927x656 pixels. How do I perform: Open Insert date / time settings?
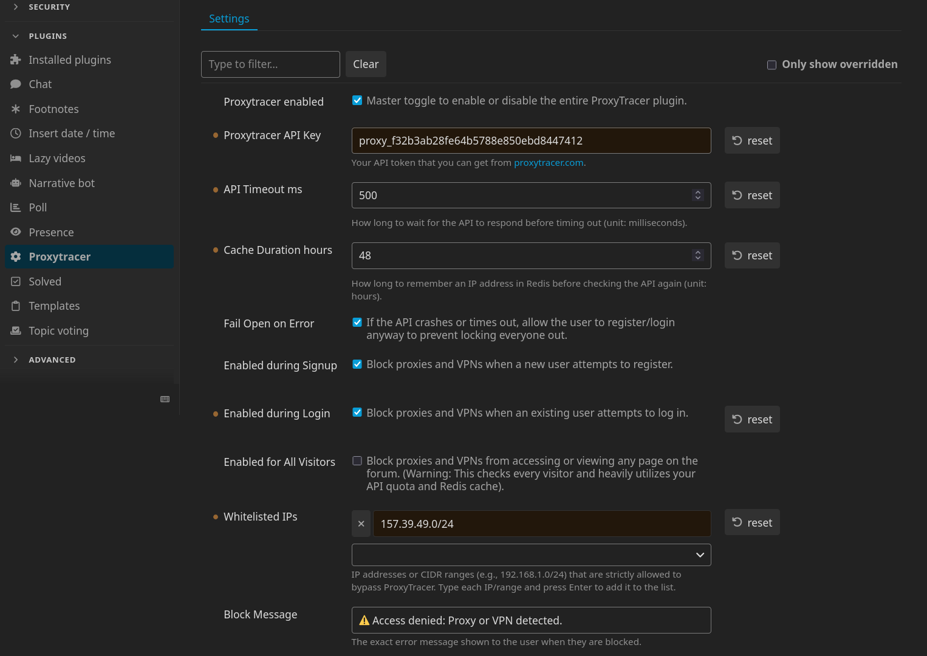tap(72, 133)
